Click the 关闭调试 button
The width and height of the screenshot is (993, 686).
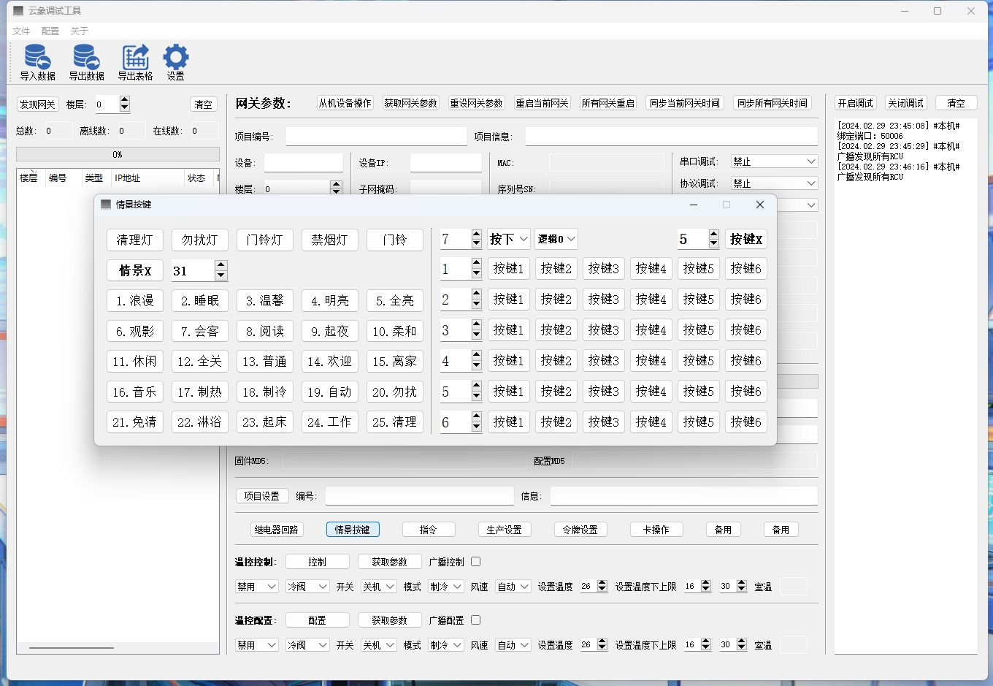[x=906, y=103]
